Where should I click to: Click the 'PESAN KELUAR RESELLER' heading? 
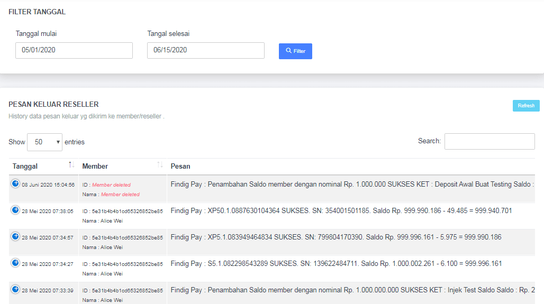tap(53, 104)
